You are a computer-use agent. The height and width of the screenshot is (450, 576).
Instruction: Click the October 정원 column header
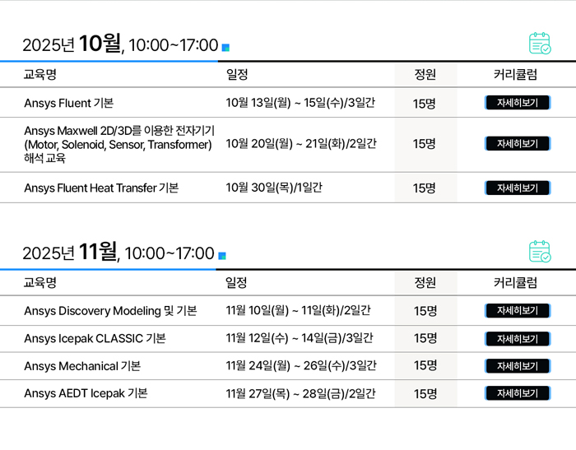(x=425, y=75)
